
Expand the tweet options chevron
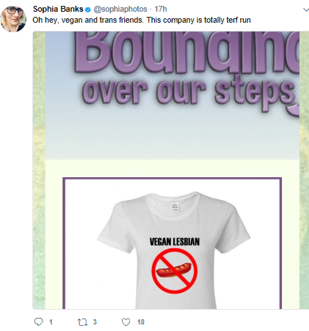pyautogui.click(x=306, y=10)
